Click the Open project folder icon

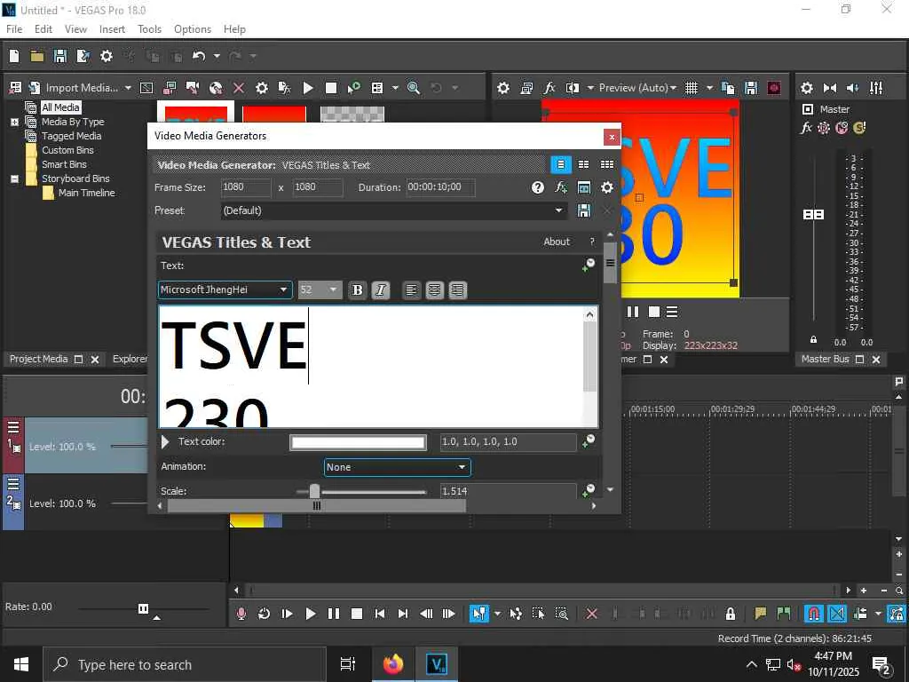pyautogui.click(x=37, y=56)
